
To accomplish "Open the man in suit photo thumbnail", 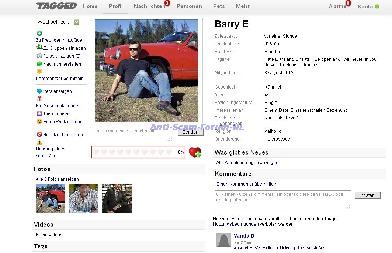I will tap(117, 198).
